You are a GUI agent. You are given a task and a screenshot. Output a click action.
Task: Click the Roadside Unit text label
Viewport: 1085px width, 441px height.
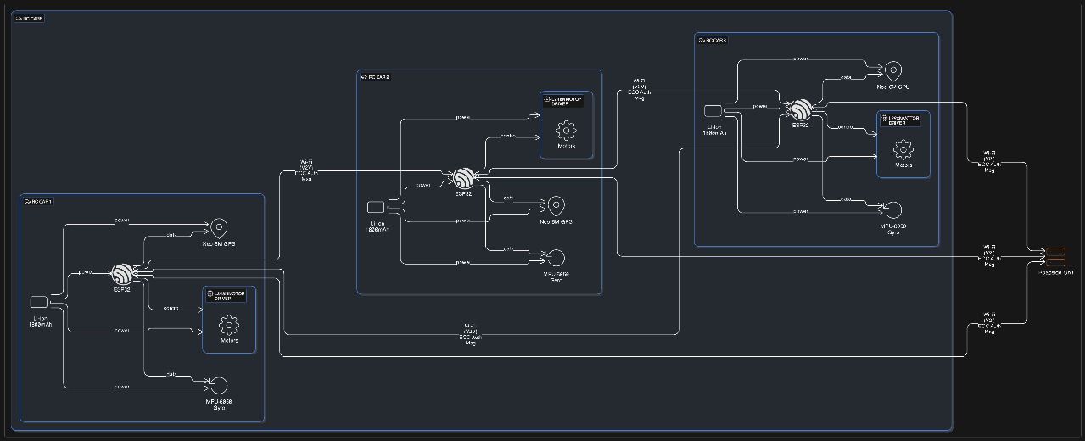(1056, 272)
